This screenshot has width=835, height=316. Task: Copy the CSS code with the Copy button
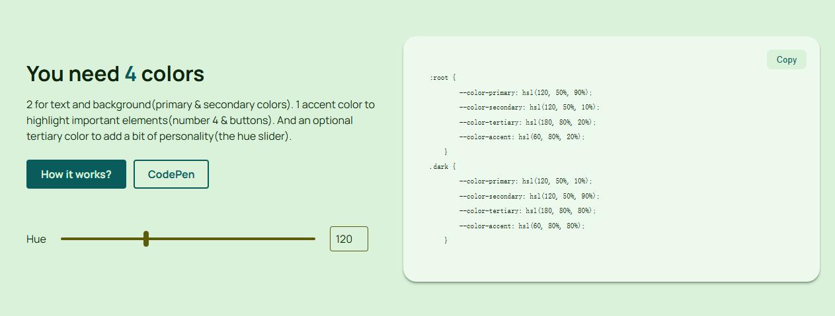click(x=787, y=59)
